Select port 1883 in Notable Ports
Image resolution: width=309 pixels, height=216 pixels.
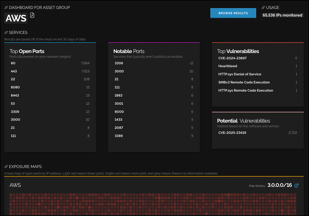[119, 96]
